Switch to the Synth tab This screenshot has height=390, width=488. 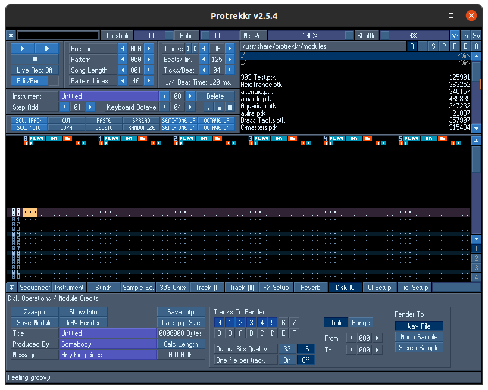click(x=104, y=288)
